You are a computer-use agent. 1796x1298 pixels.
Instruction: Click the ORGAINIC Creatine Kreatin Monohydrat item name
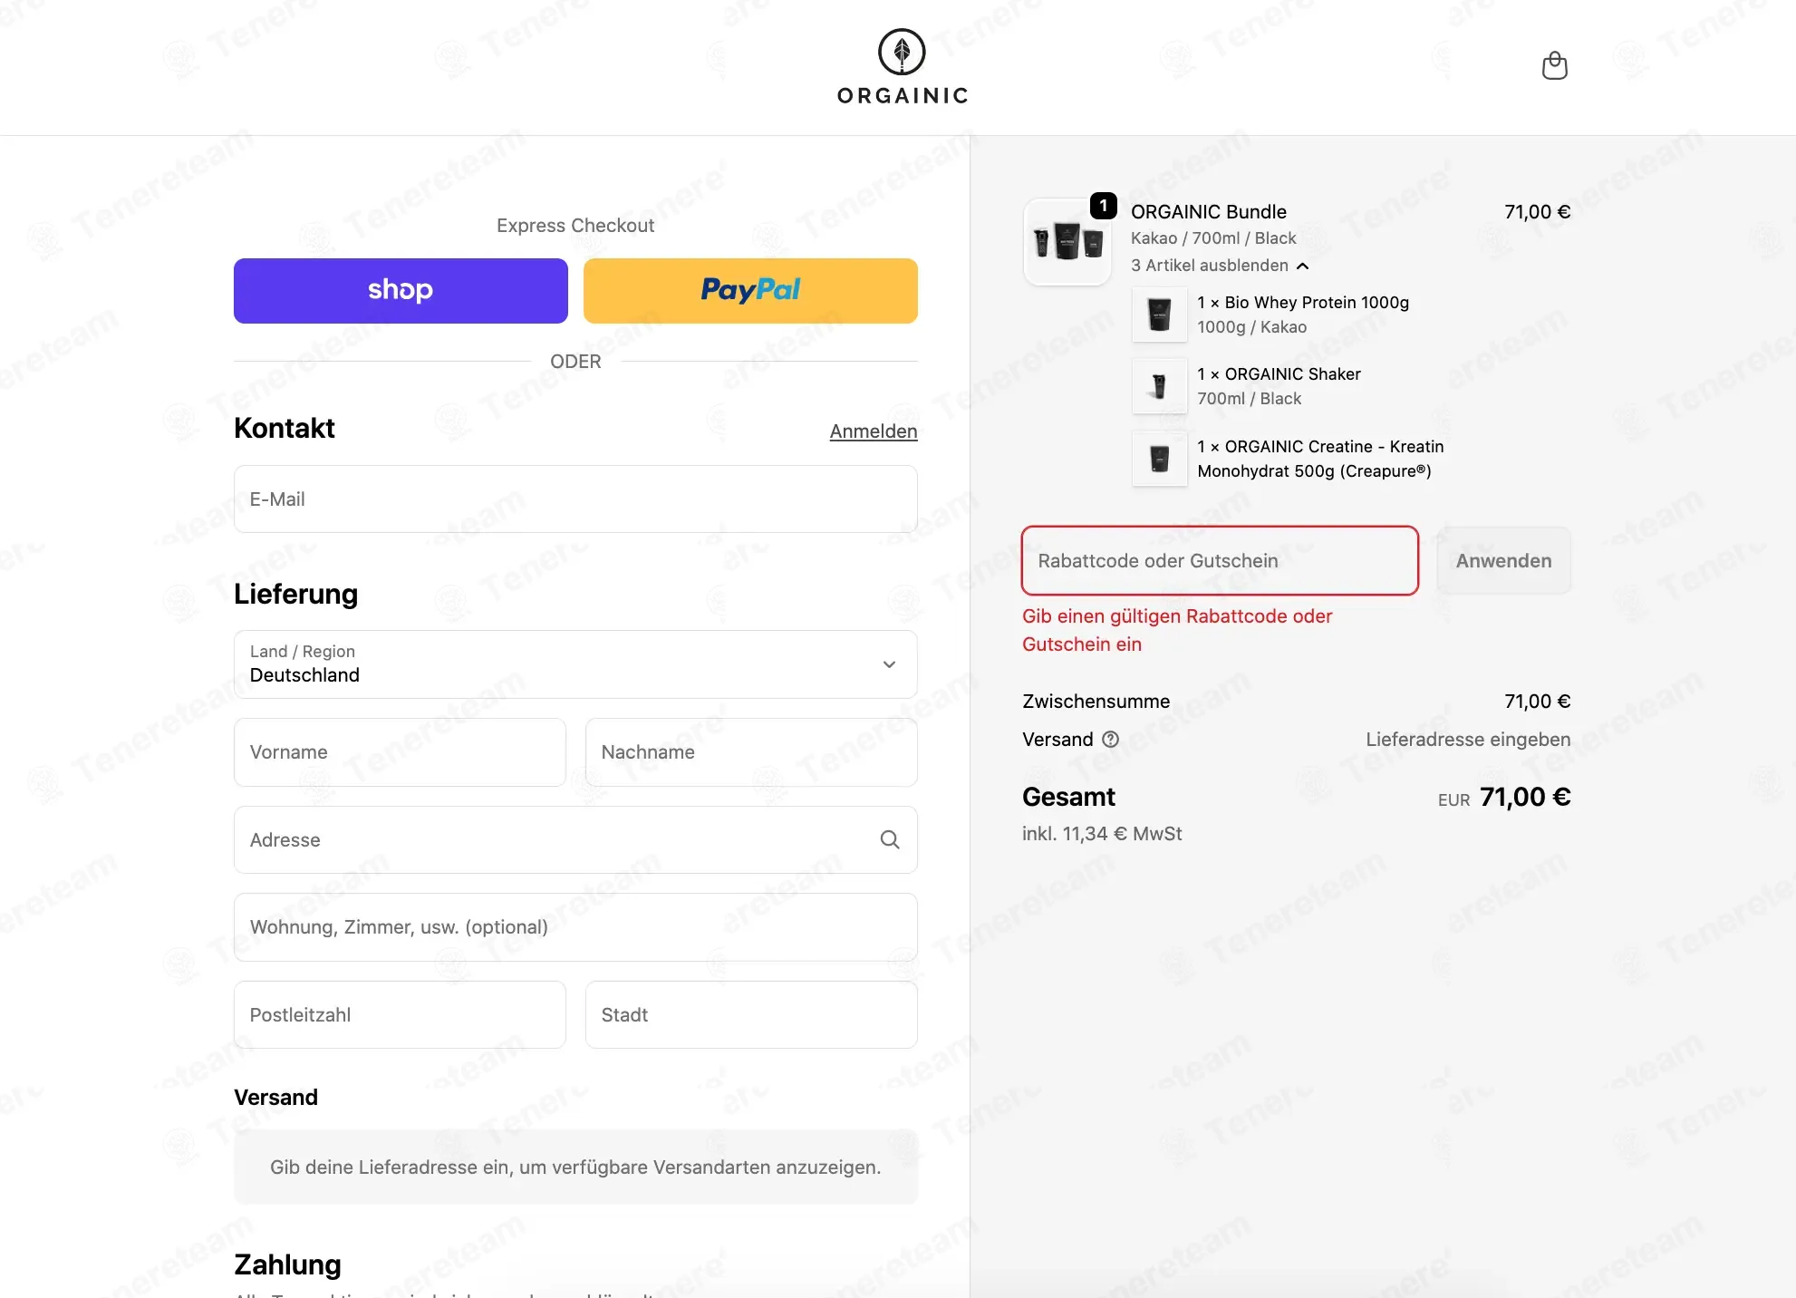[x=1320, y=459]
